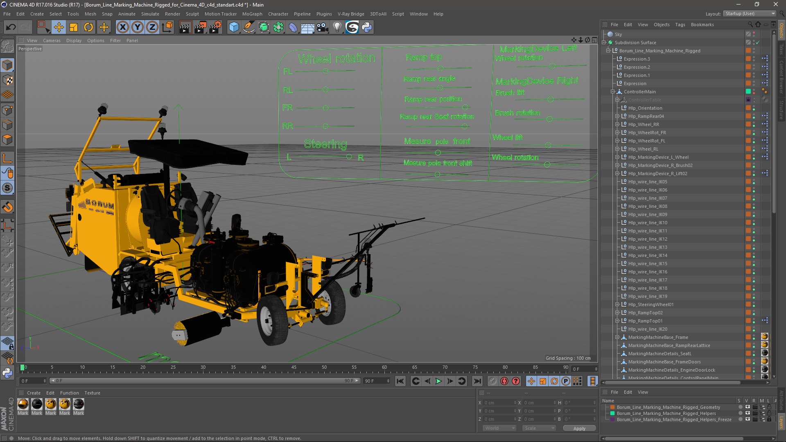This screenshot has height=442, width=786.
Task: Open the MoGraph menu
Action: (x=252, y=14)
